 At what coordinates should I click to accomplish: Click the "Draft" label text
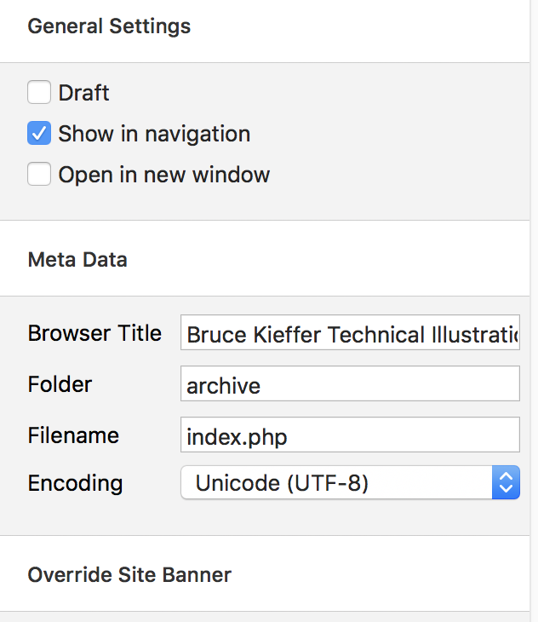click(x=83, y=92)
